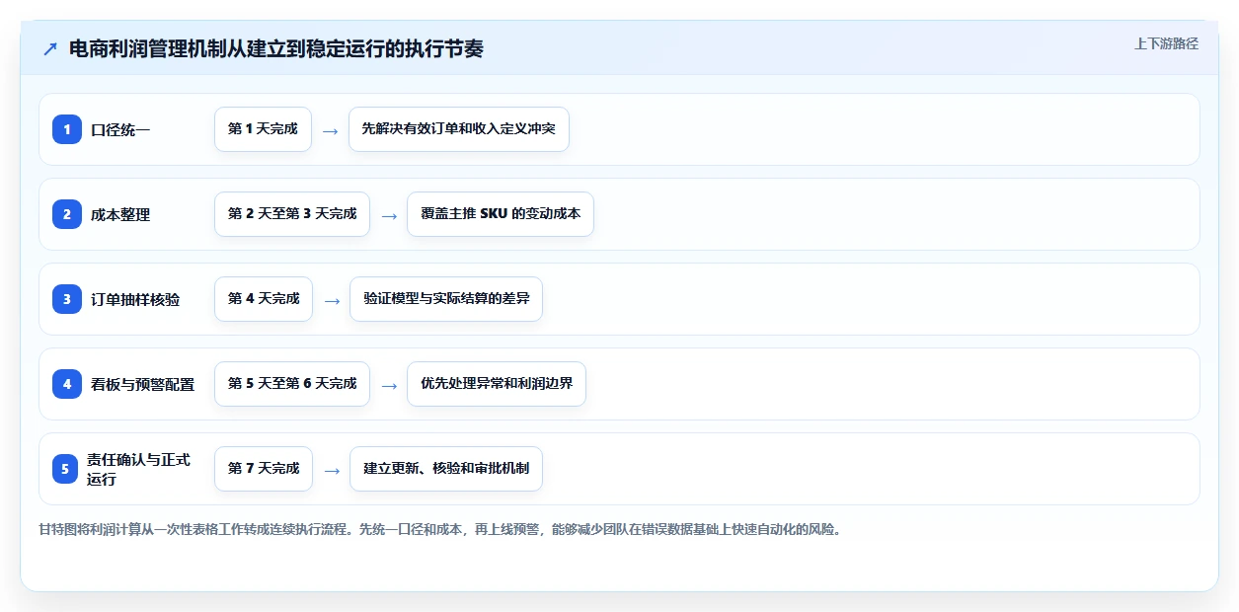Click the 责任确认与正式运行 step name

click(x=138, y=469)
